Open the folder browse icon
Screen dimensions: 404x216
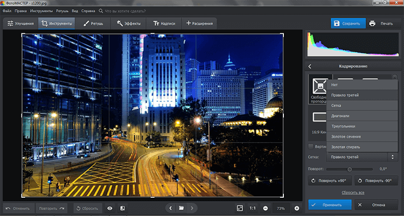[182, 207]
